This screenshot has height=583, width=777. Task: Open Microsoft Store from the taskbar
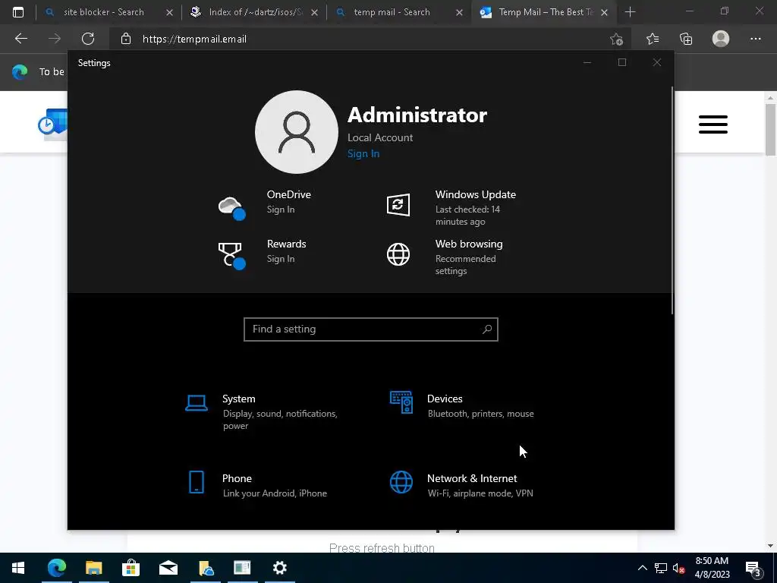coord(131,568)
